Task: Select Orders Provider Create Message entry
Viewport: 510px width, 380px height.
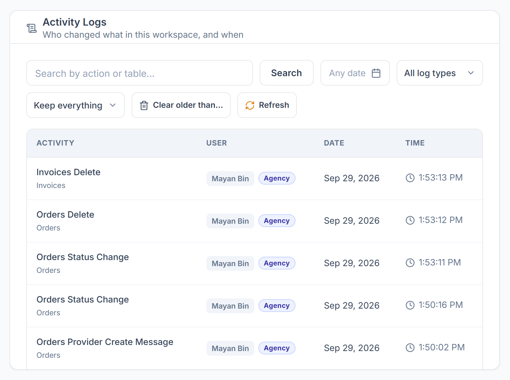Action: (255, 348)
